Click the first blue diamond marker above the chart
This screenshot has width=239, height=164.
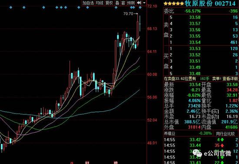click(x=11, y=7)
